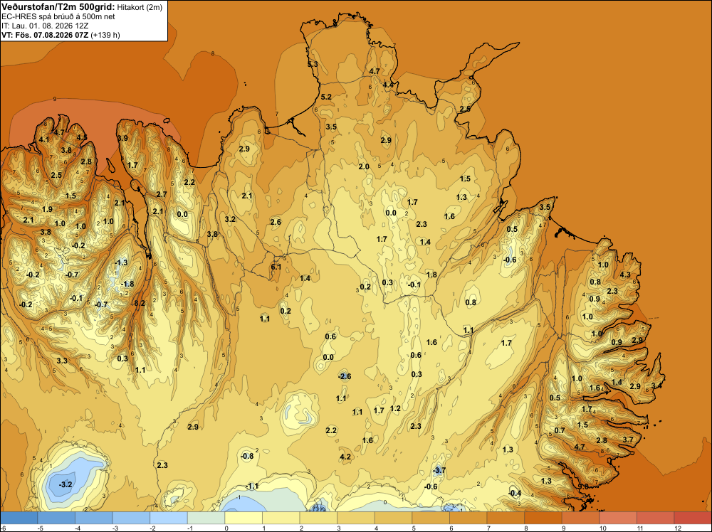Click the 'Hitakort (2m)' label
Image resolution: width=712 pixels, height=532 pixels.
click(140, 7)
